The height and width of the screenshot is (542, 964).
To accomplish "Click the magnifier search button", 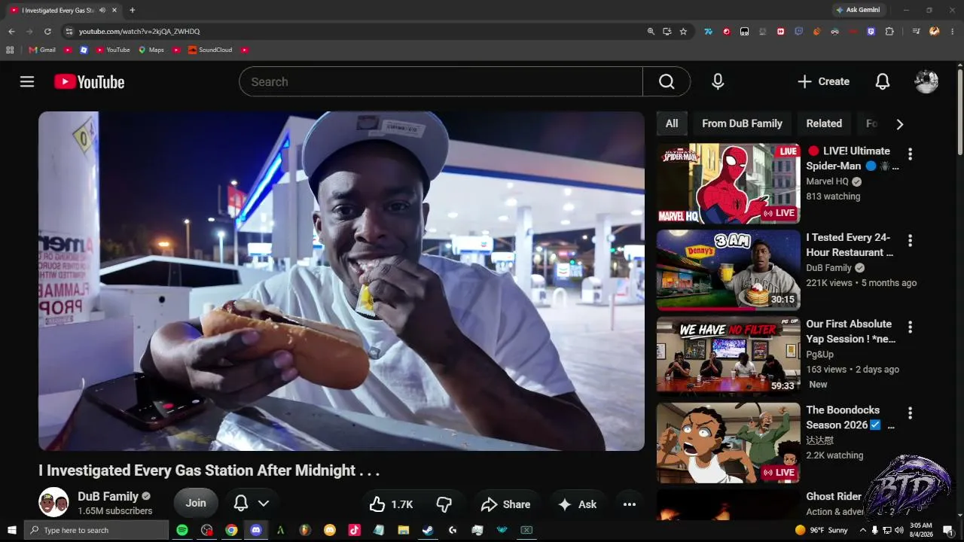I will pyautogui.click(x=667, y=81).
